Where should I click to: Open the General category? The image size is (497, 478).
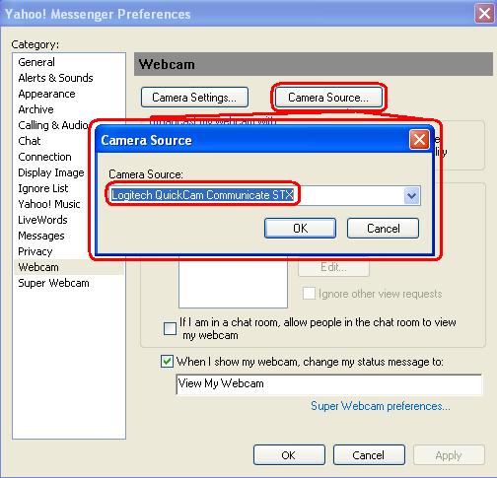tap(36, 62)
